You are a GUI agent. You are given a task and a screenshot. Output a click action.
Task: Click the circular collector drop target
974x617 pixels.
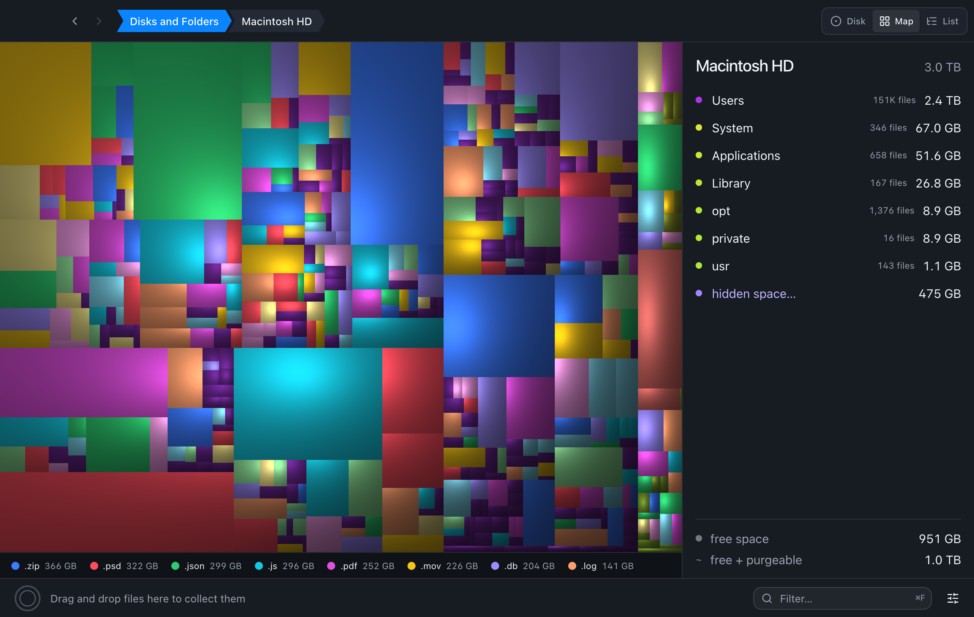click(28, 598)
